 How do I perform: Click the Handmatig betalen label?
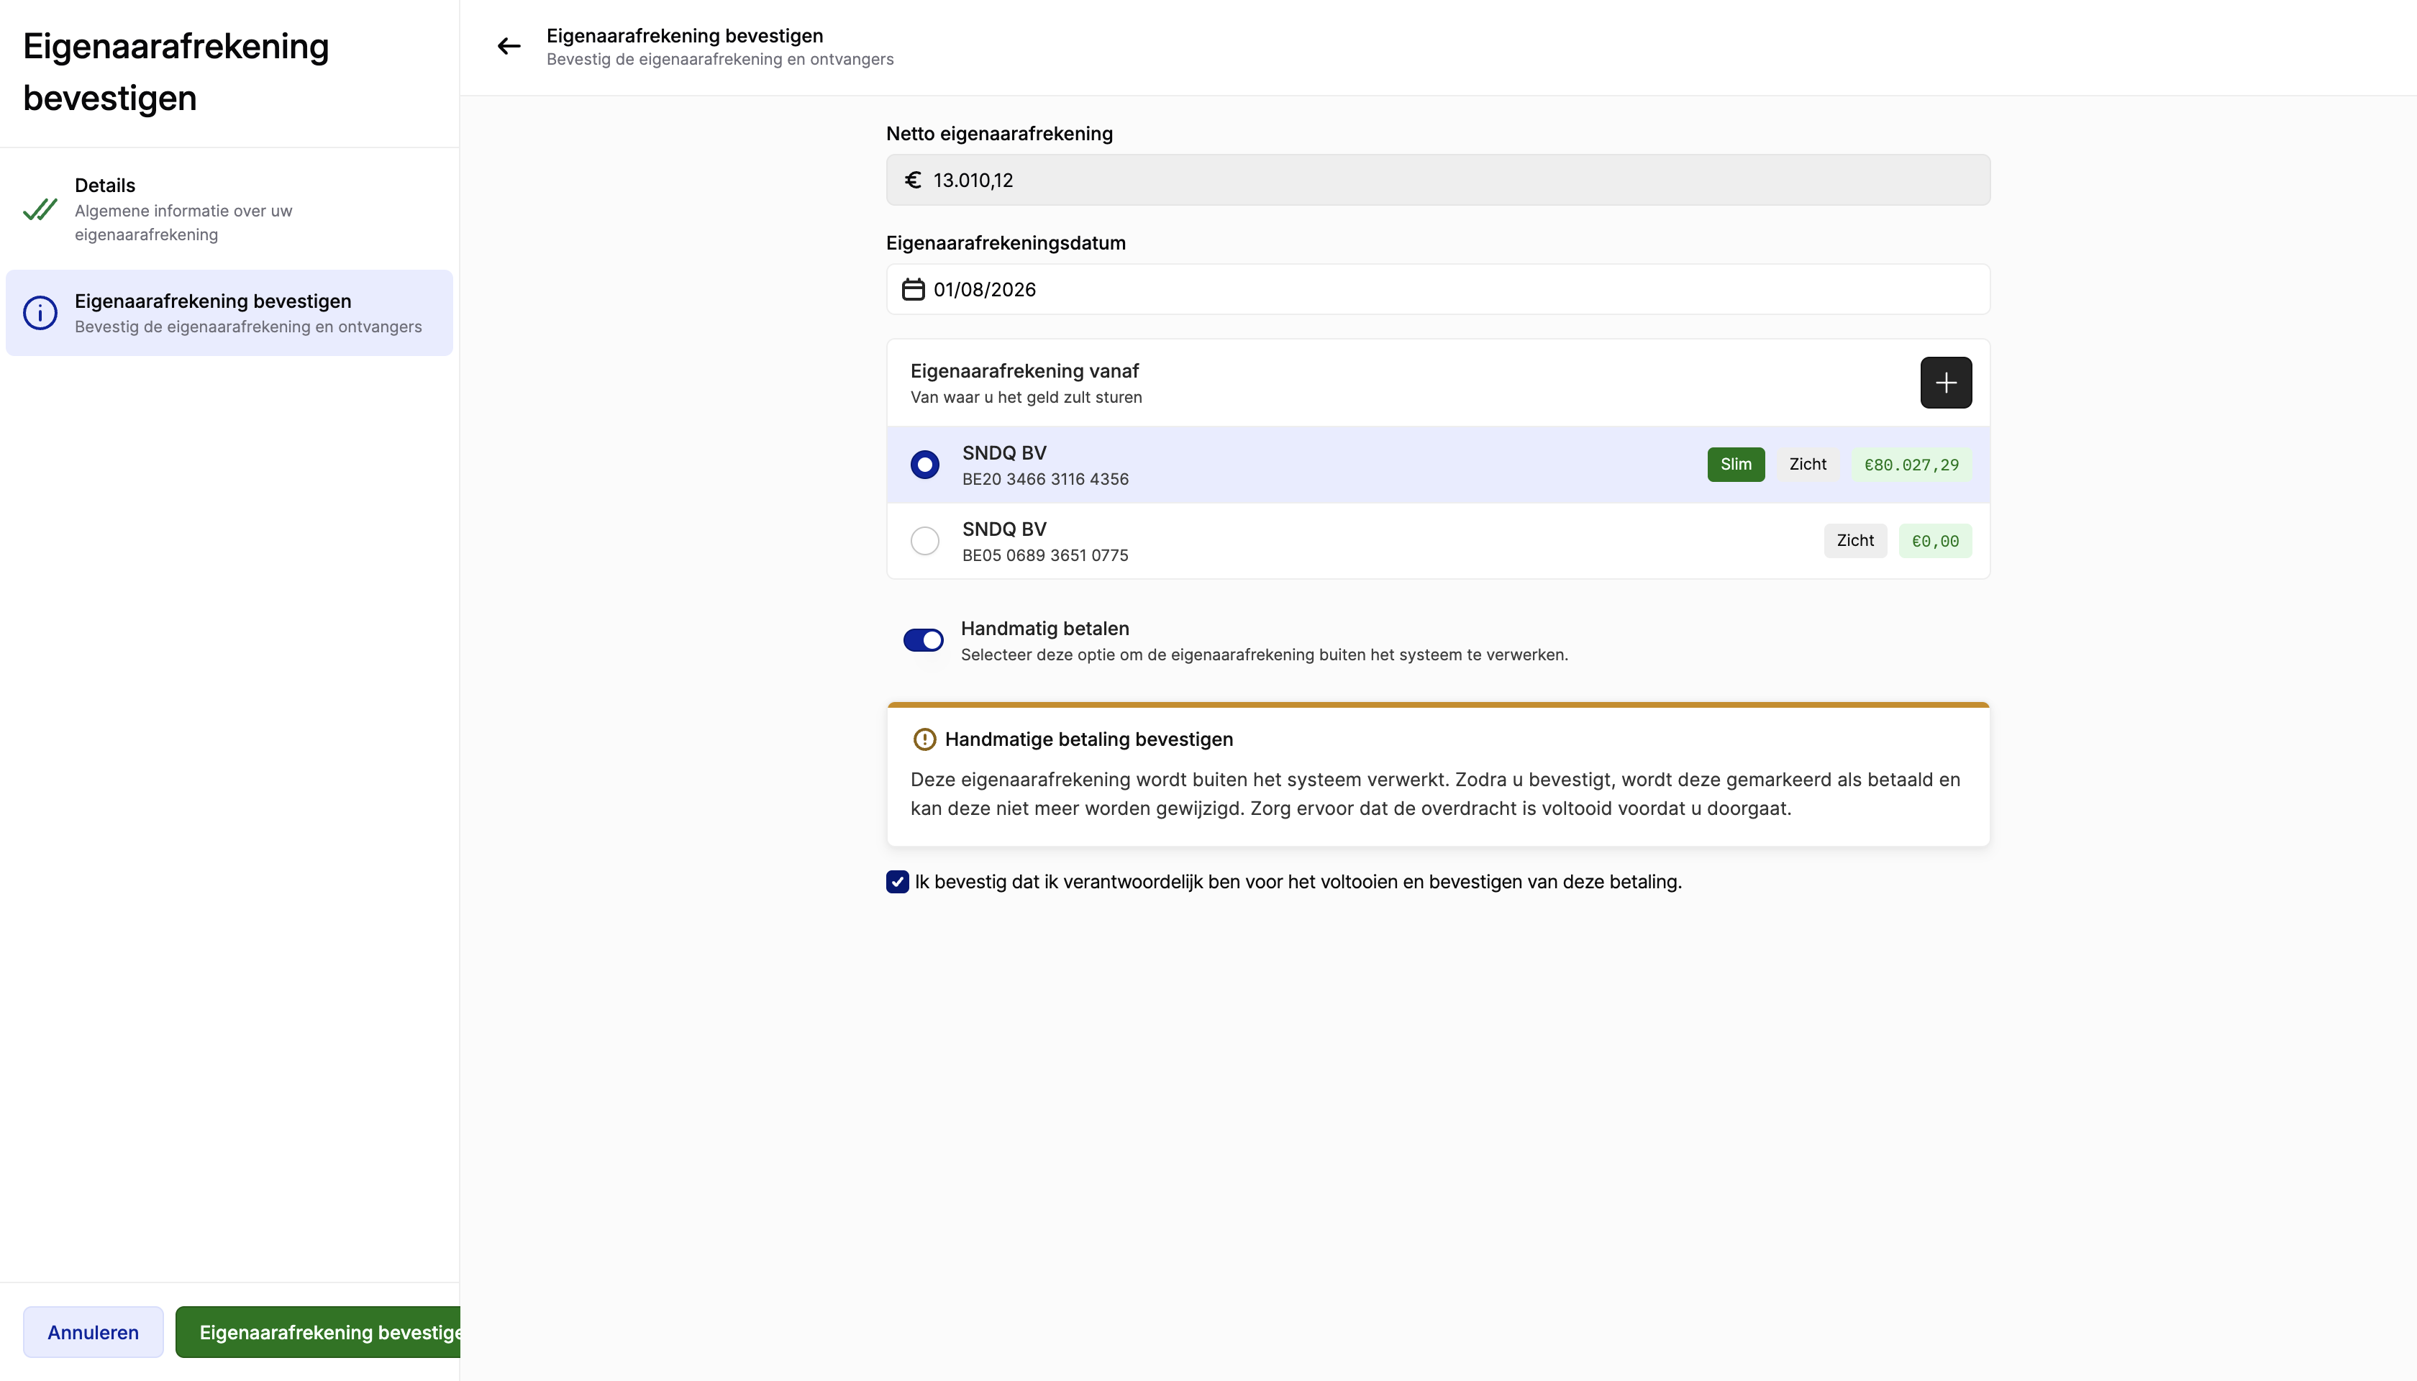pyautogui.click(x=1044, y=628)
